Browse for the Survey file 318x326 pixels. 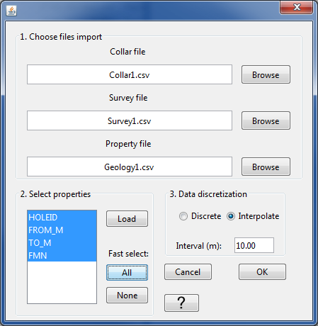click(x=266, y=120)
